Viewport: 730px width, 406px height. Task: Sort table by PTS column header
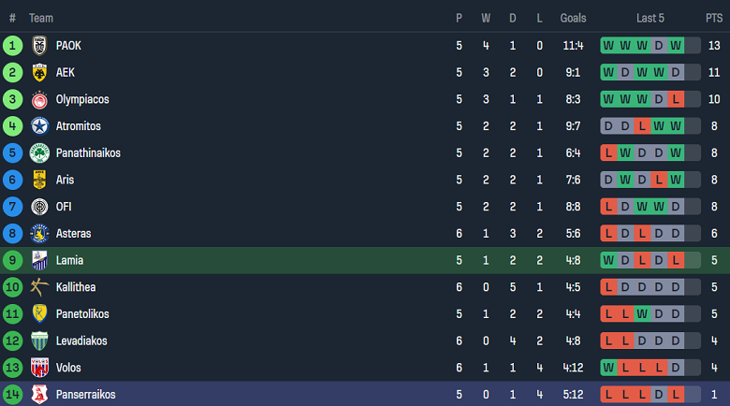713,18
